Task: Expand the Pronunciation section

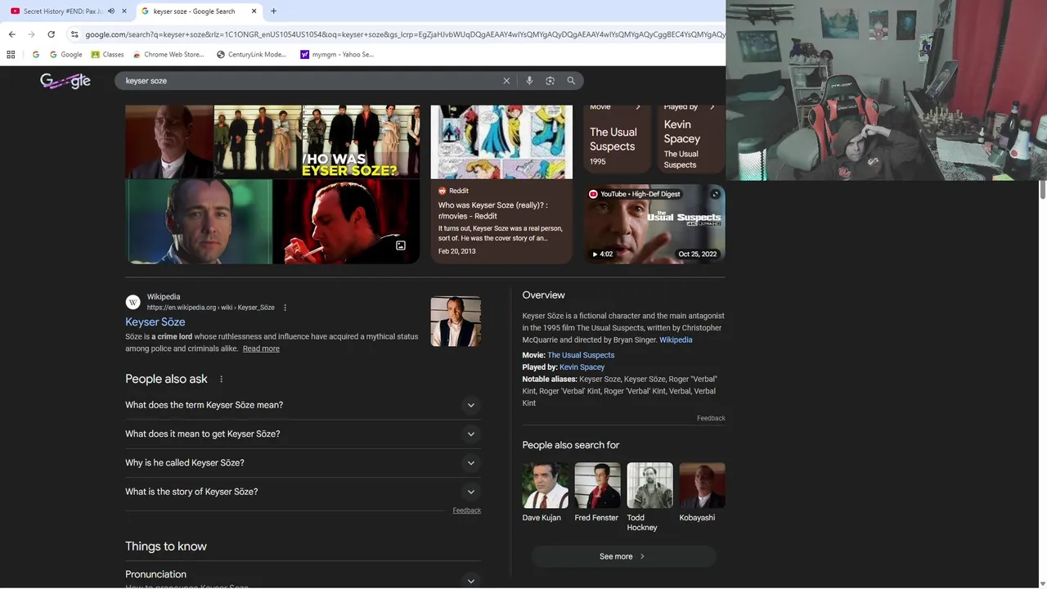Action: click(470, 580)
